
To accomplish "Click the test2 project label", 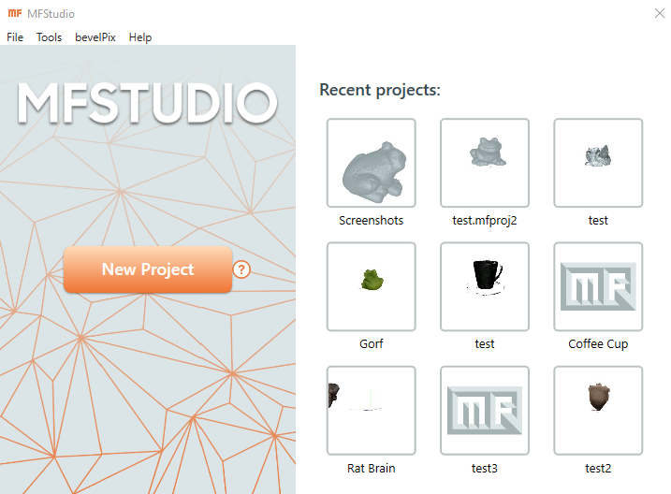I will point(598,469).
